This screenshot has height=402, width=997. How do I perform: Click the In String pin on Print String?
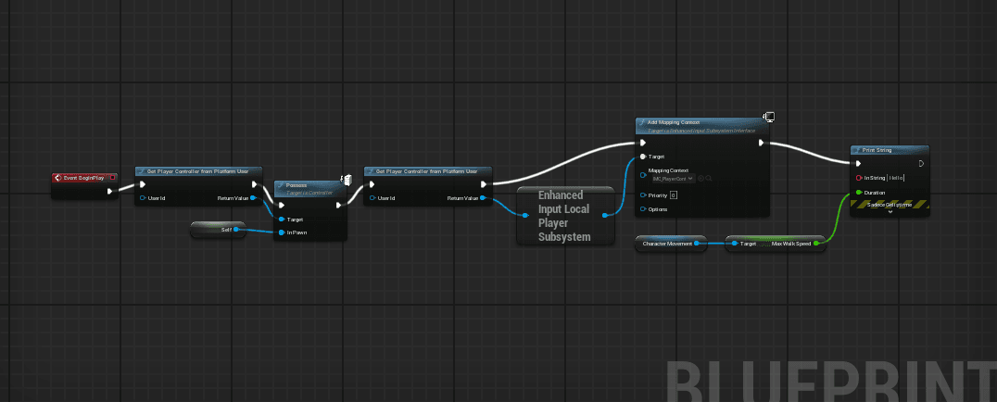[859, 178]
